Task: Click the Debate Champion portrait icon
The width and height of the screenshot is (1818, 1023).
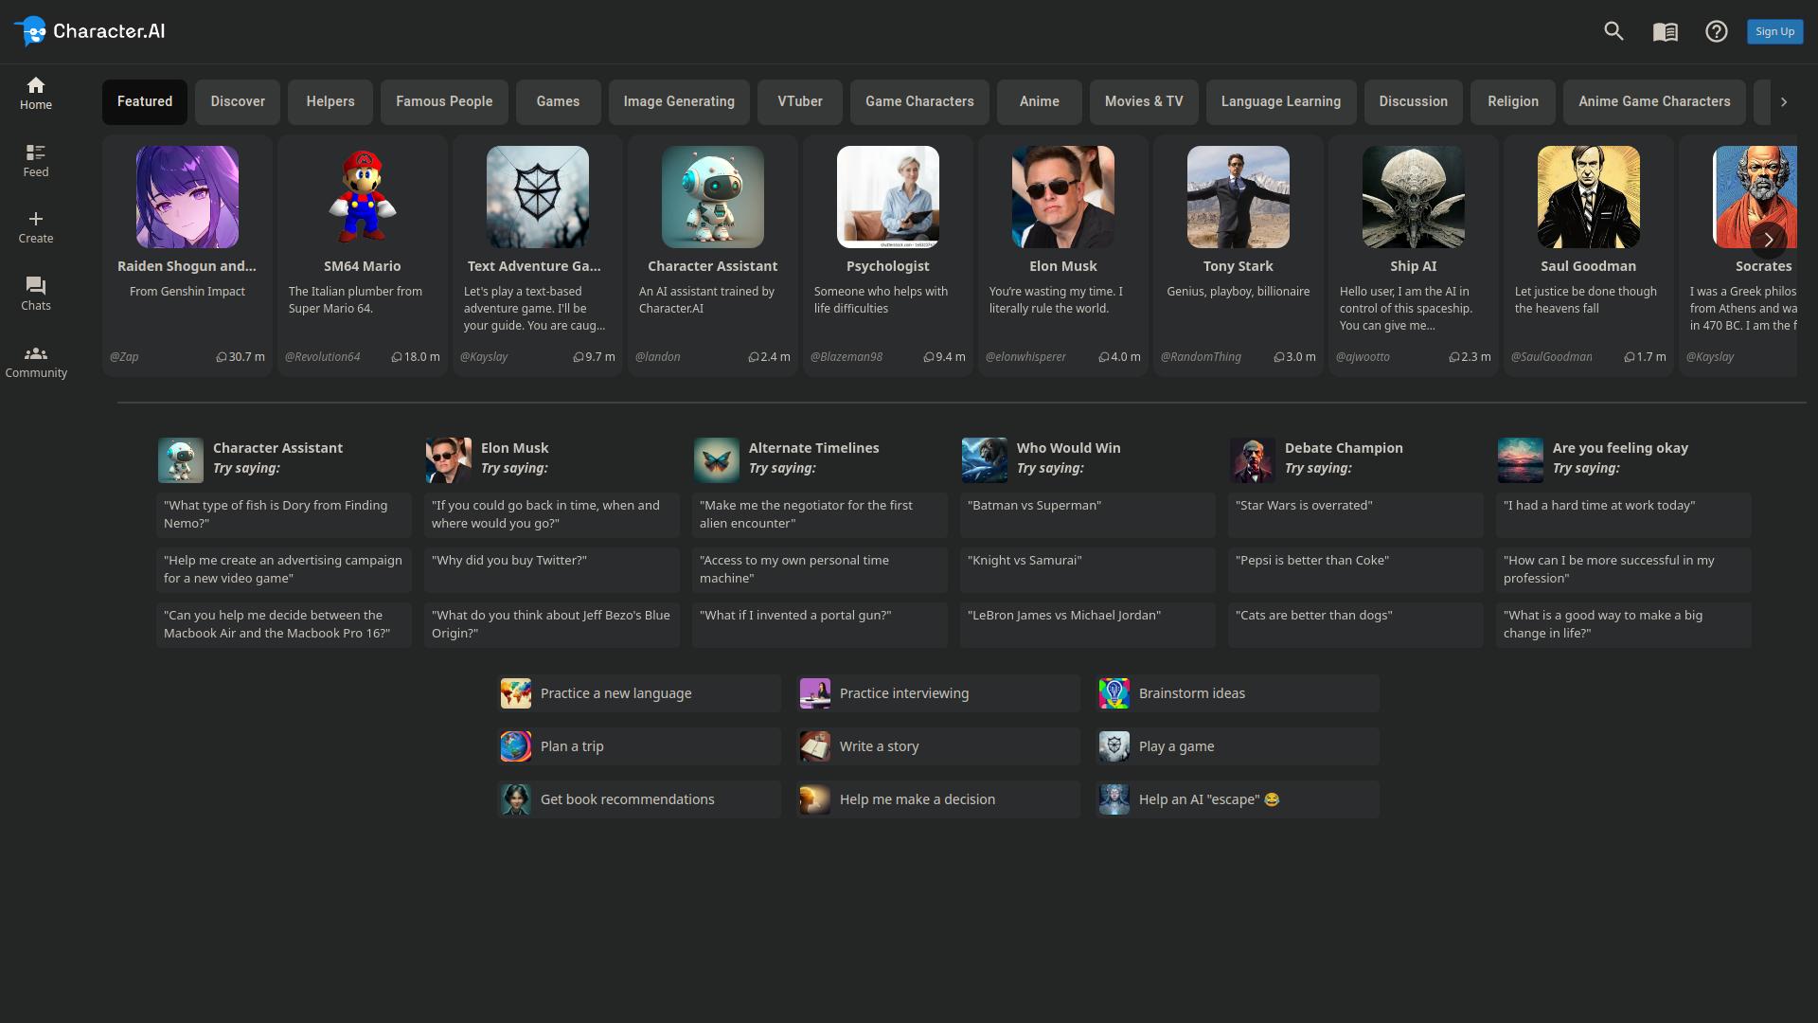Action: point(1253,460)
